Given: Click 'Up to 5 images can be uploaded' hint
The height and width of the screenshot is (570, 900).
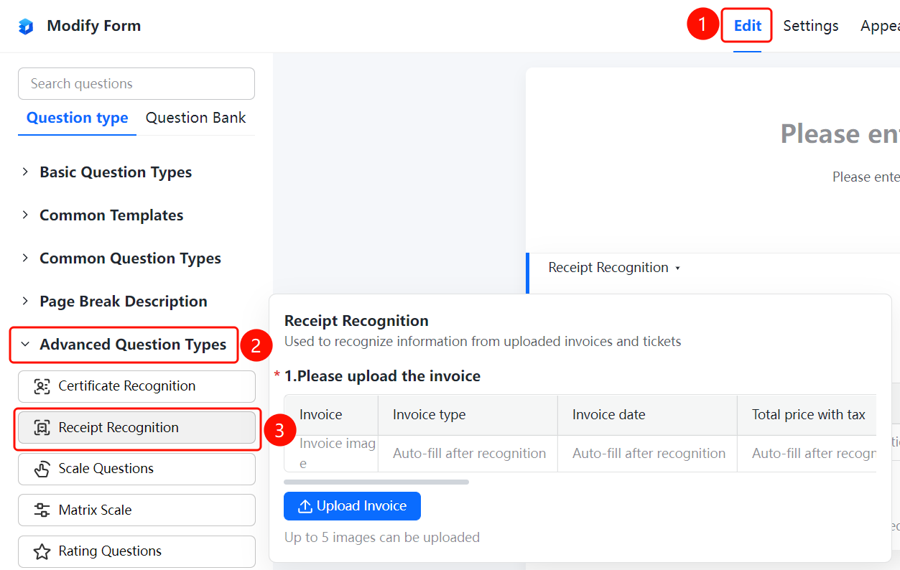Looking at the screenshot, I should [382, 538].
